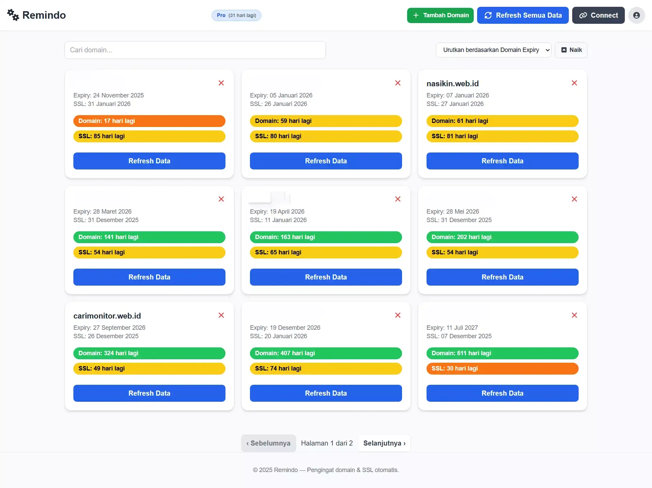The height and width of the screenshot is (488, 652).
Task: Click the Domain: 61 hari lagi bar
Action: pyautogui.click(x=503, y=121)
